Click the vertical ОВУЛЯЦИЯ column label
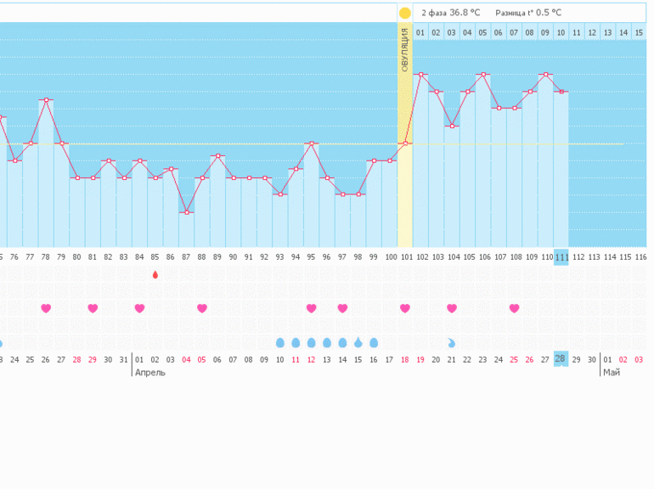 [405, 49]
